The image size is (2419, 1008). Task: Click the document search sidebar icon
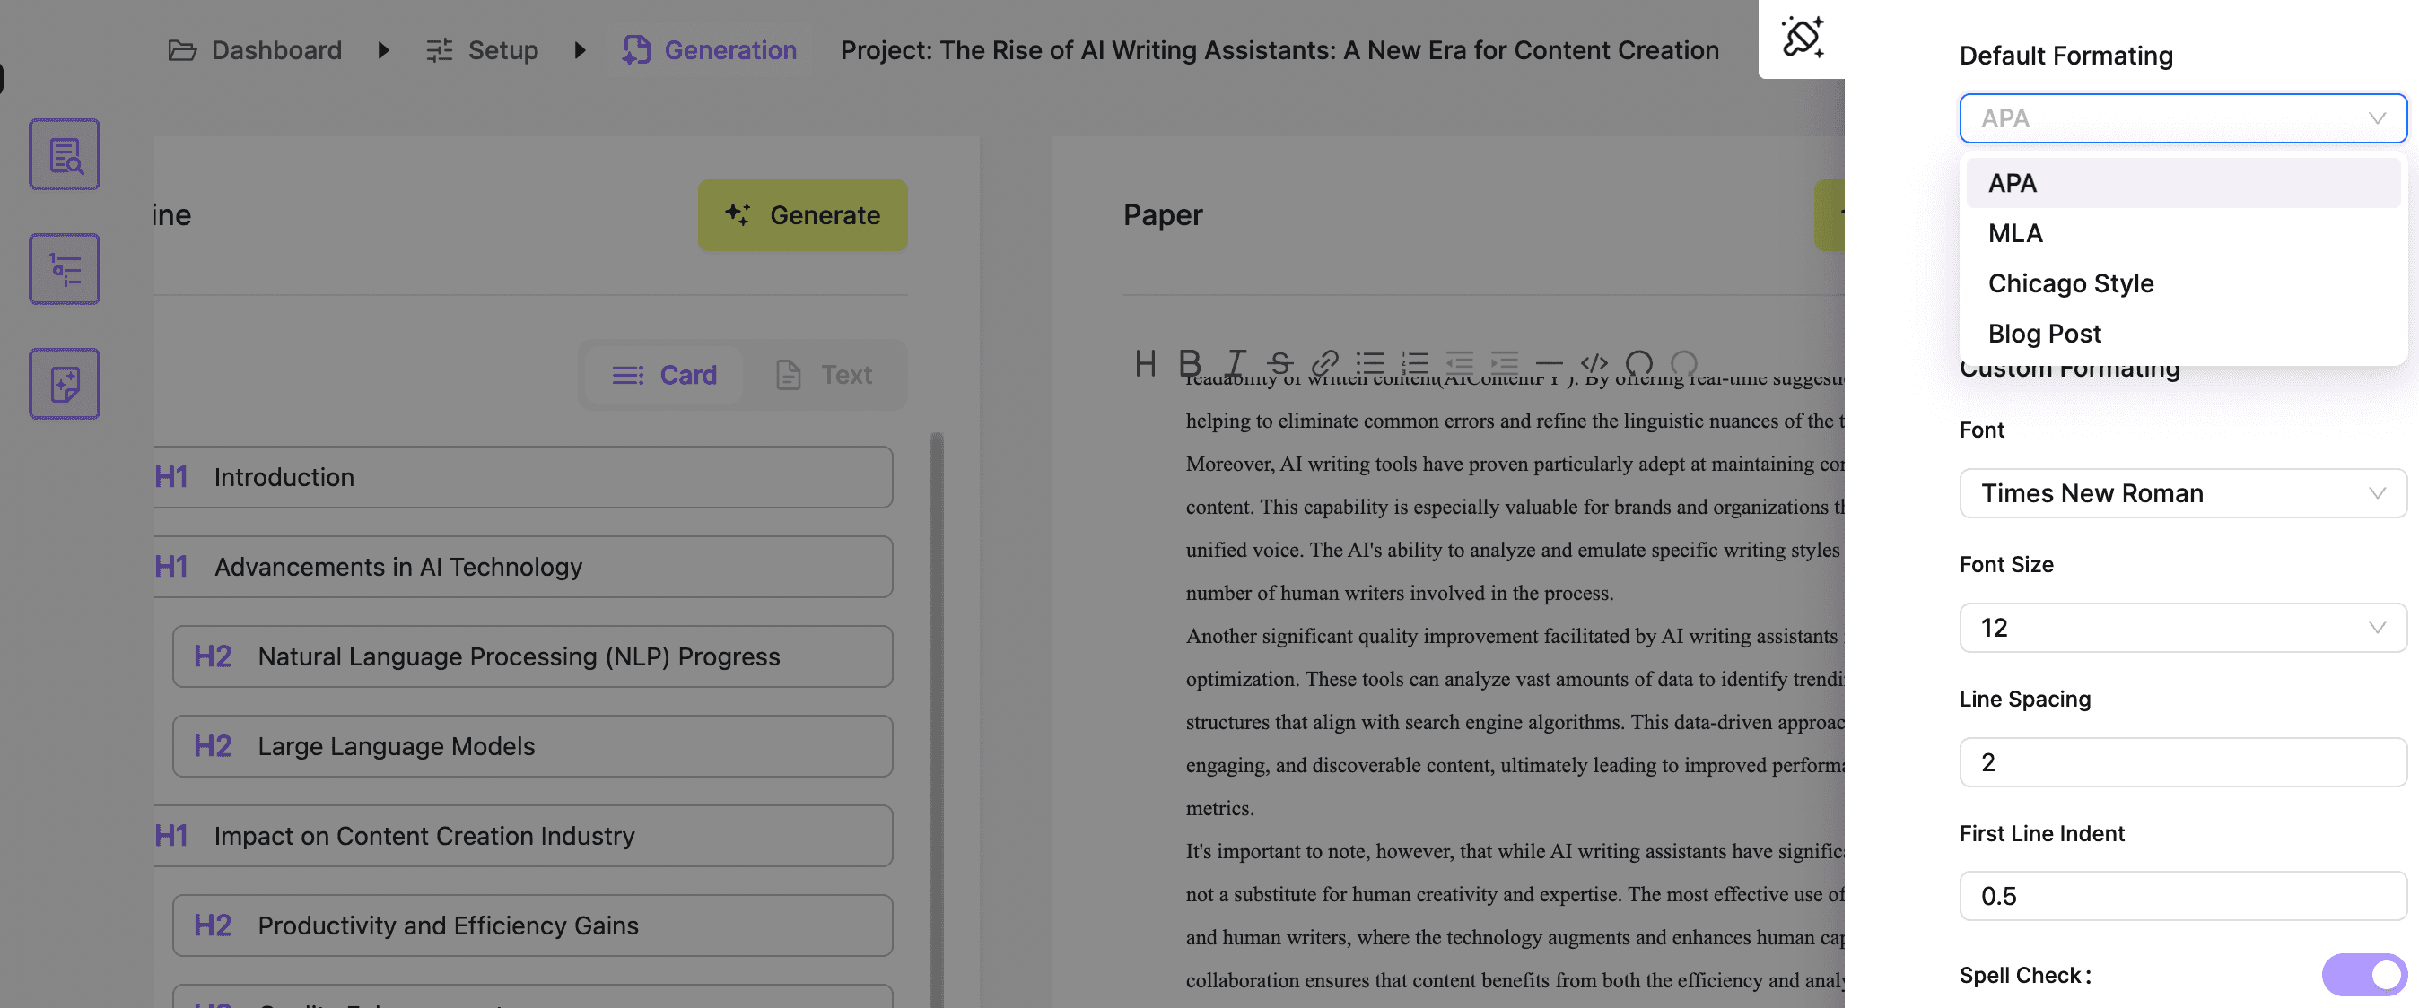(x=64, y=154)
